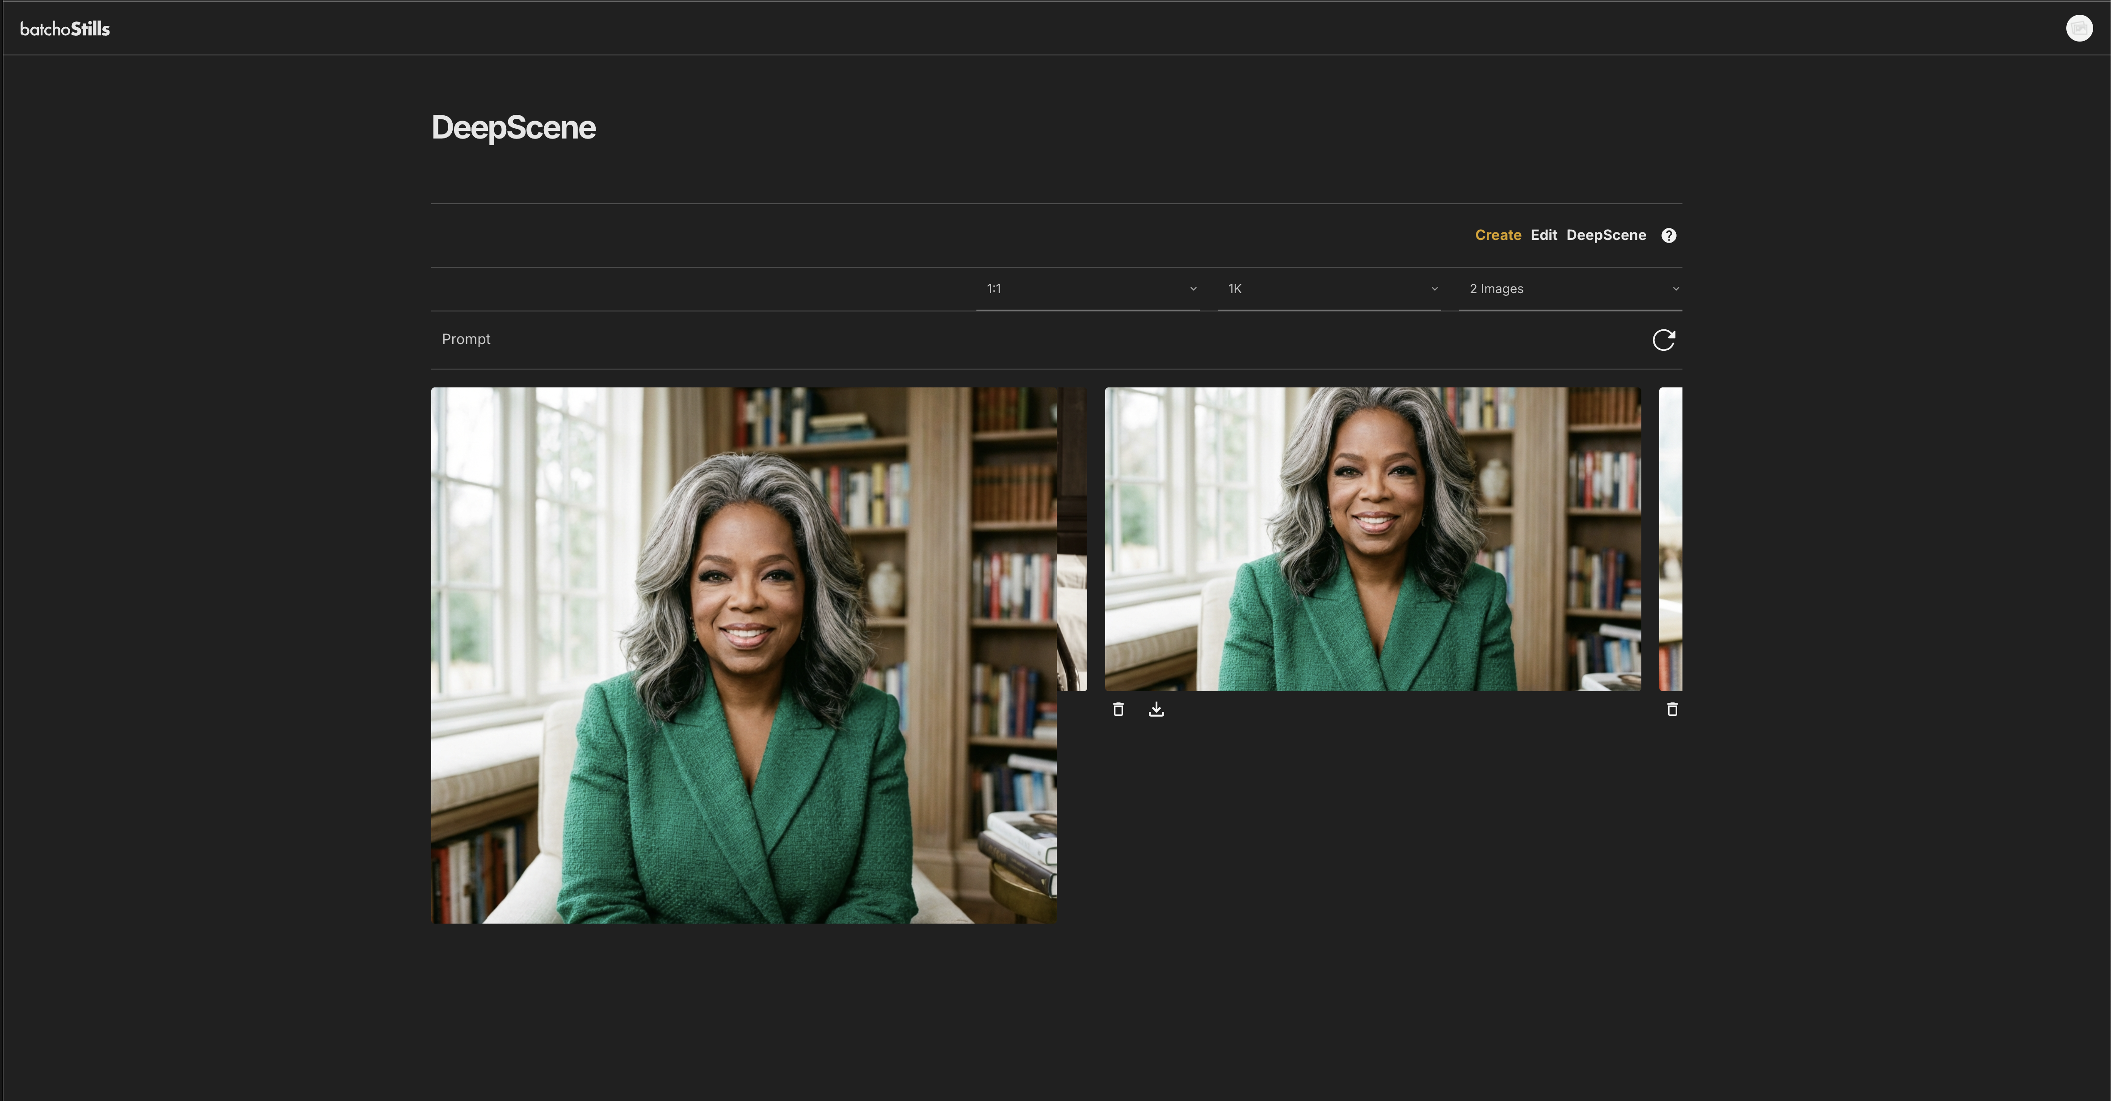Switch to the Edit tab
2111x1101 pixels.
click(x=1543, y=235)
